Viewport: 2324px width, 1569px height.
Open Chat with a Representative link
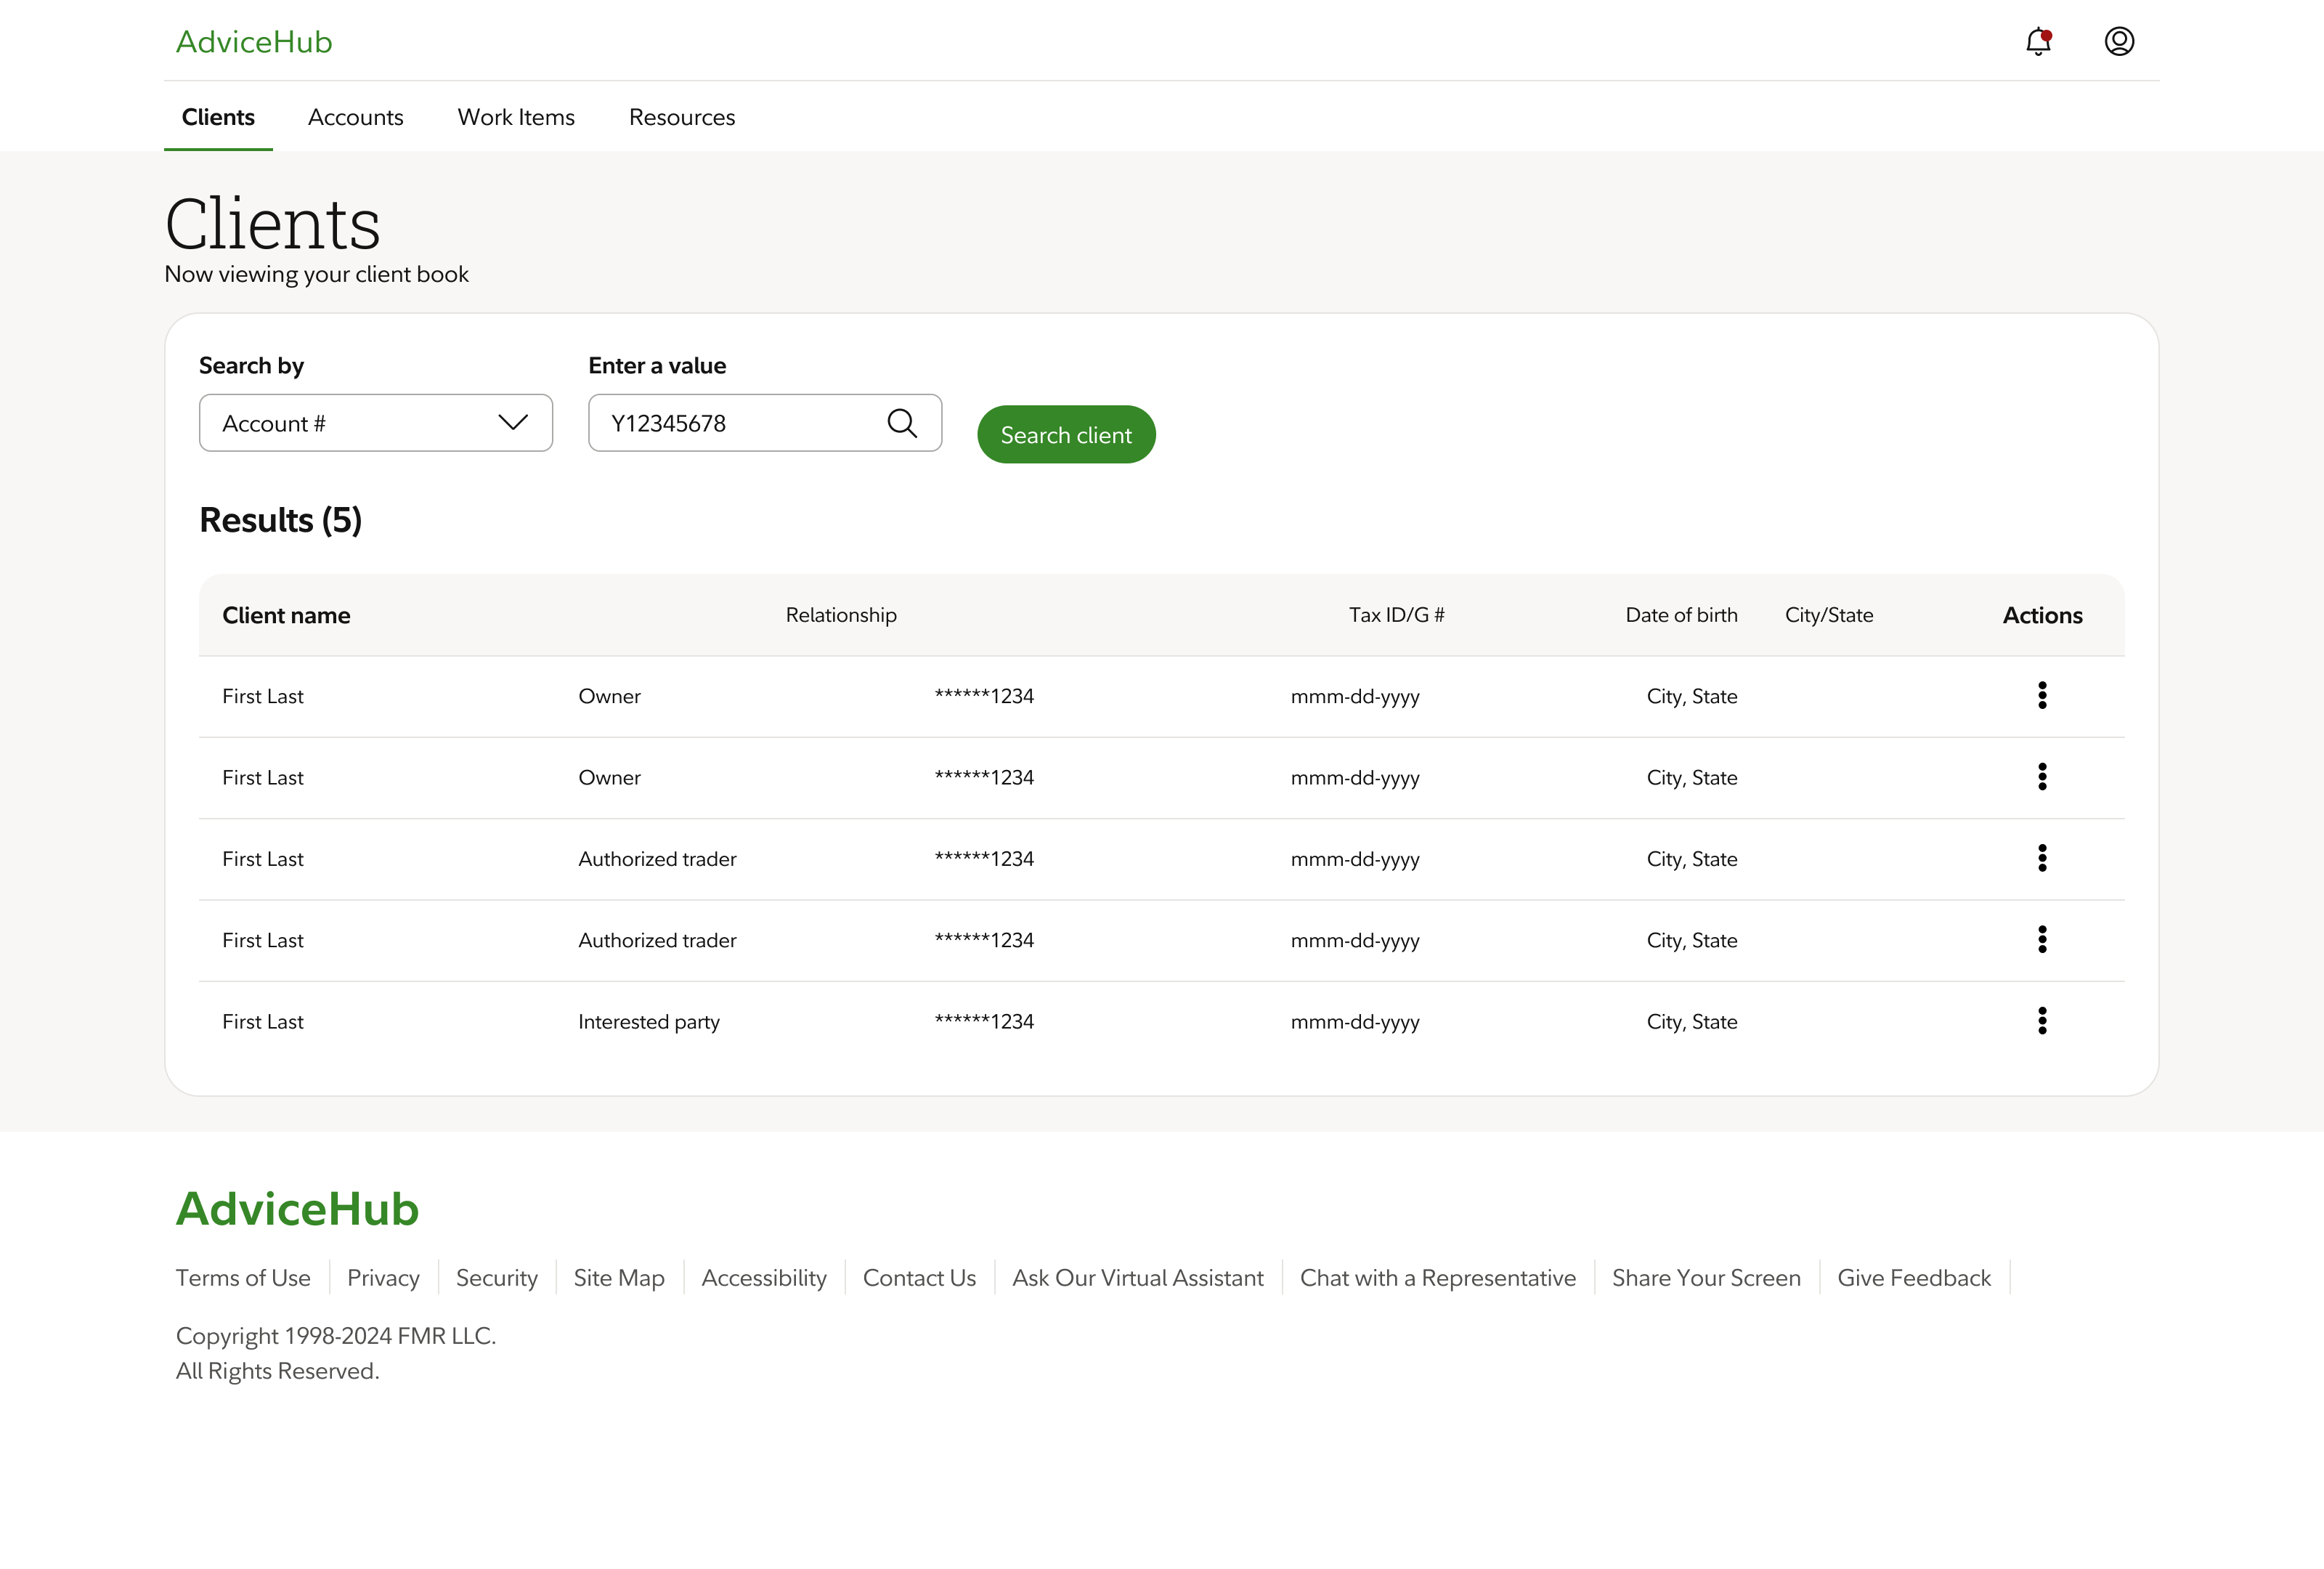1437,1278
